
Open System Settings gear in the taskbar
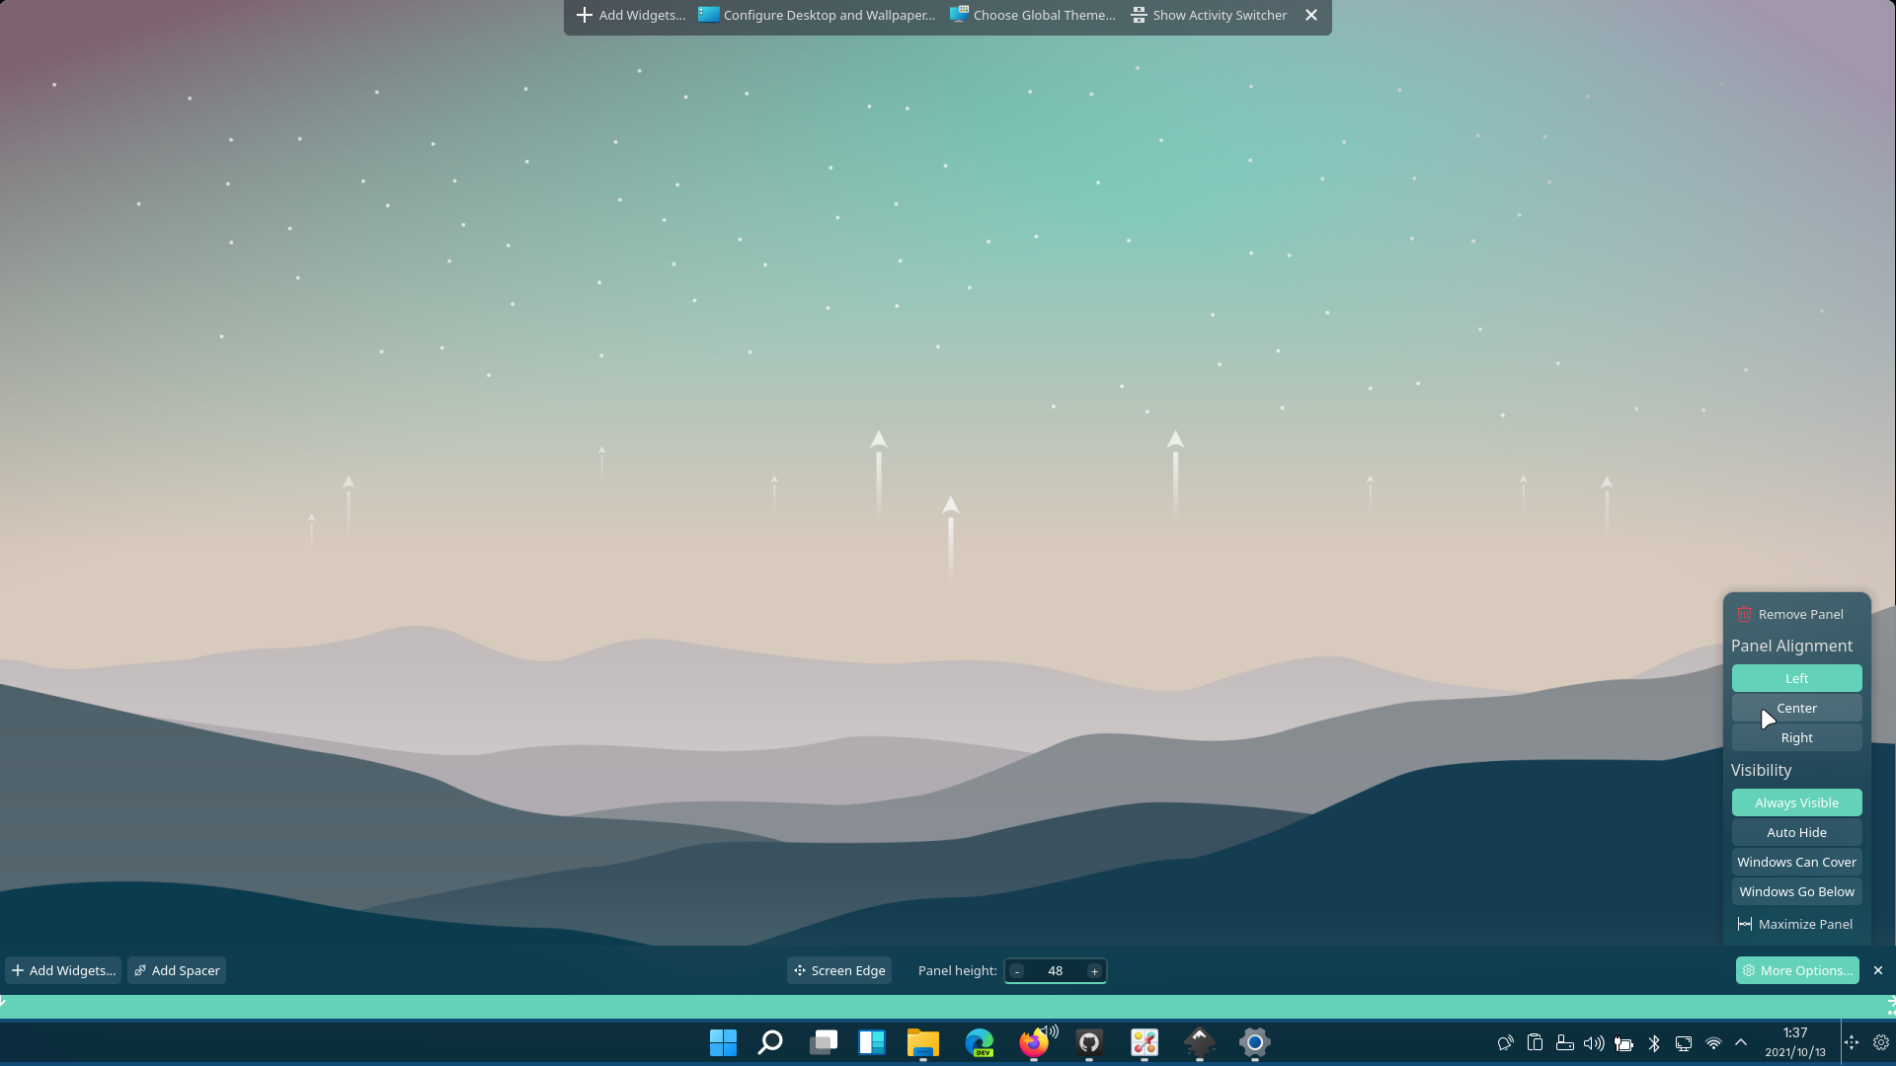click(1255, 1042)
